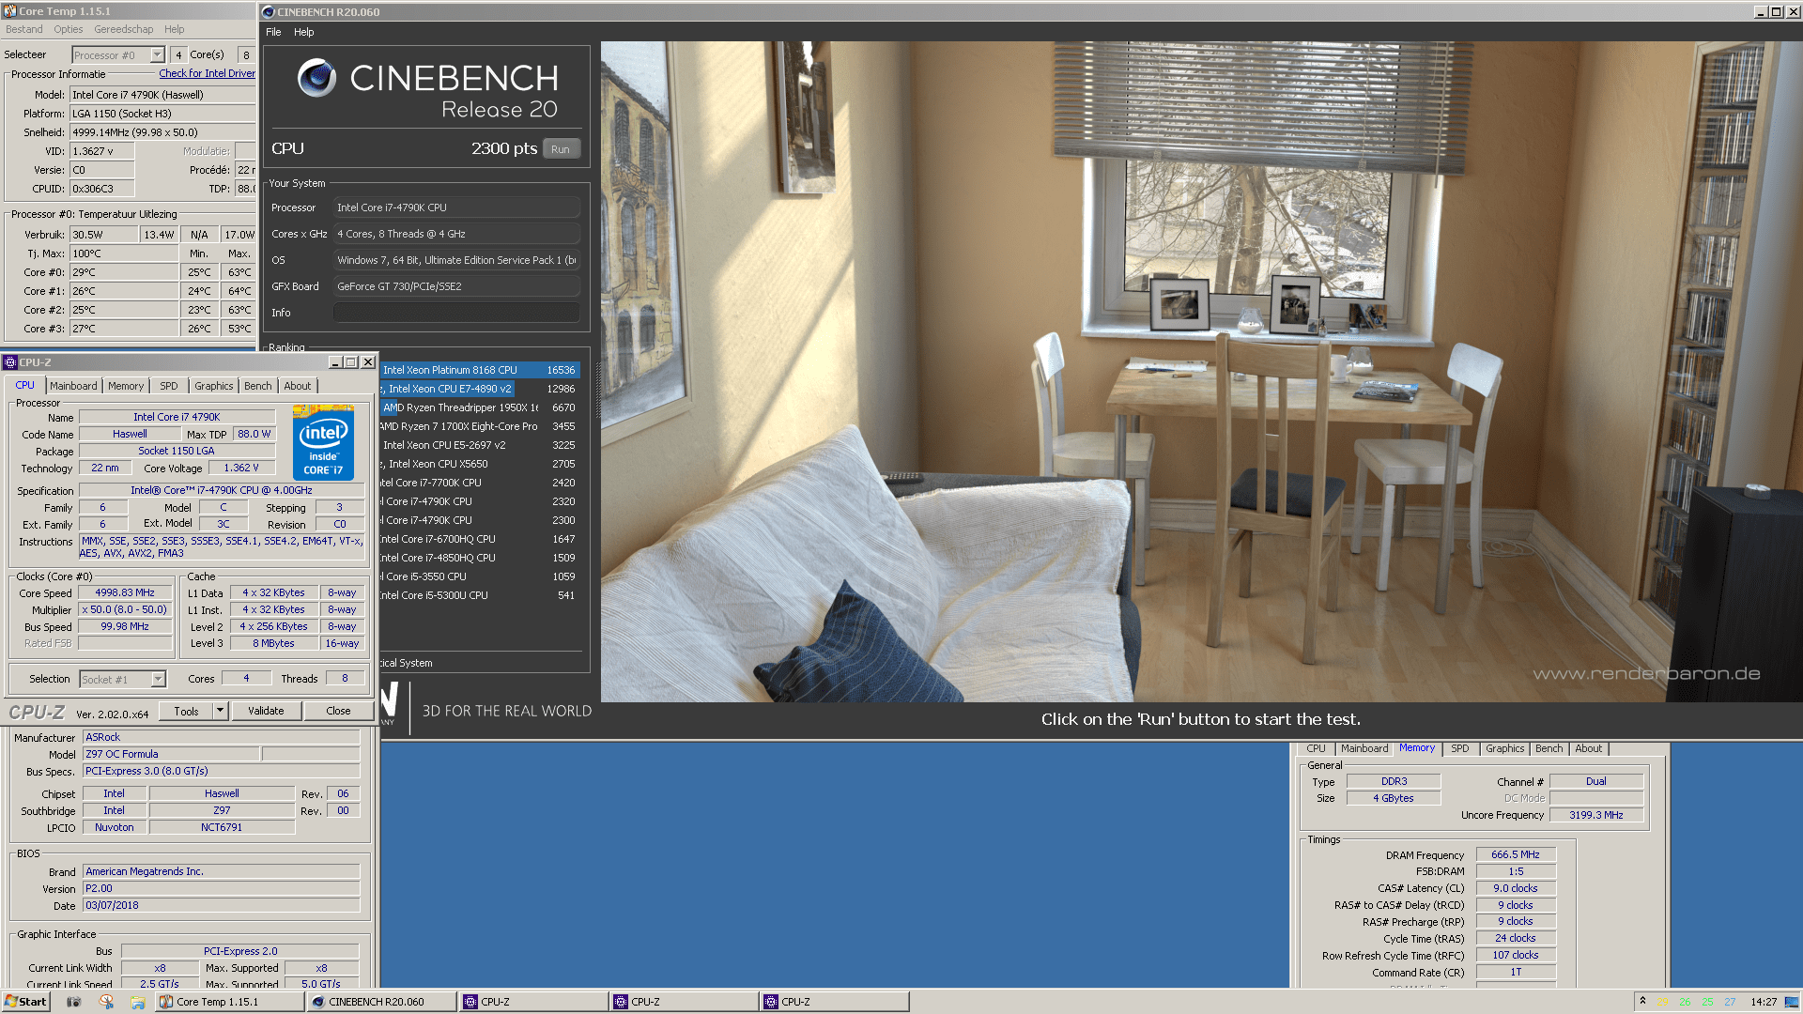Select the Bench tab in the CPU-Z memory window
Viewport: 1803px width, 1014px height.
tap(1549, 748)
